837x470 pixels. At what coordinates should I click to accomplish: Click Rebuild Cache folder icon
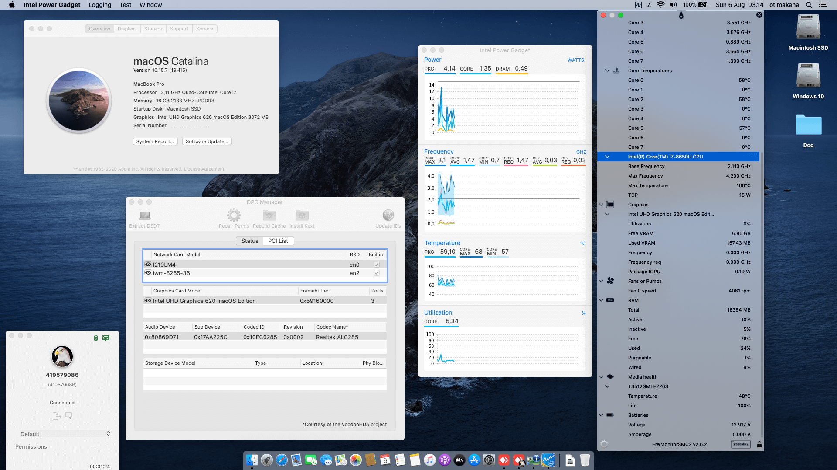[x=269, y=215]
